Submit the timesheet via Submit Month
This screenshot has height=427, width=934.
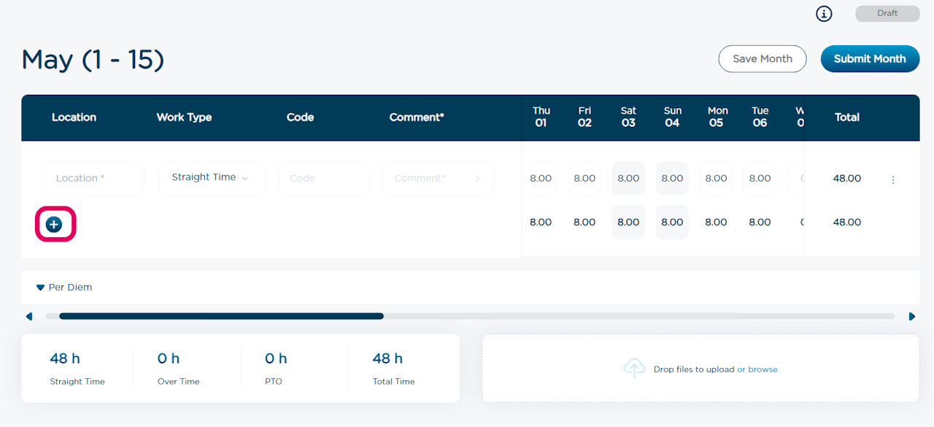[870, 58]
